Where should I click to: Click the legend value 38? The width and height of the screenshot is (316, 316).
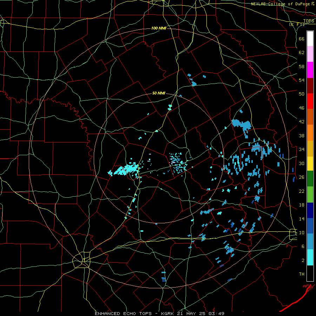pos(302,136)
